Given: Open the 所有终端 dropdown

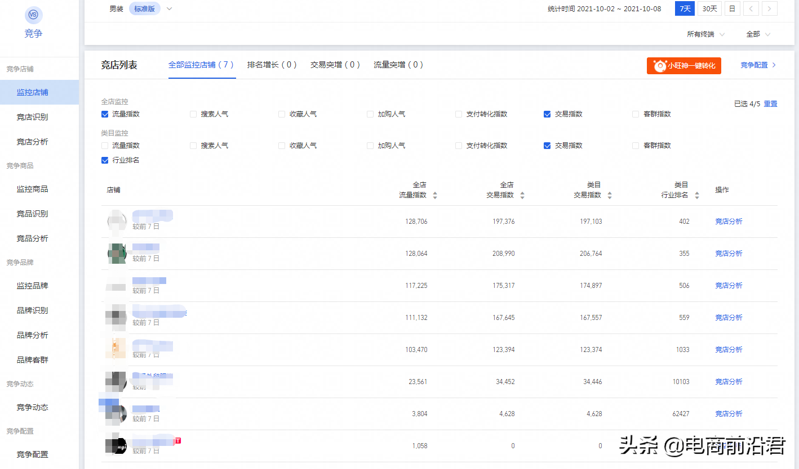Looking at the screenshot, I should pyautogui.click(x=705, y=34).
